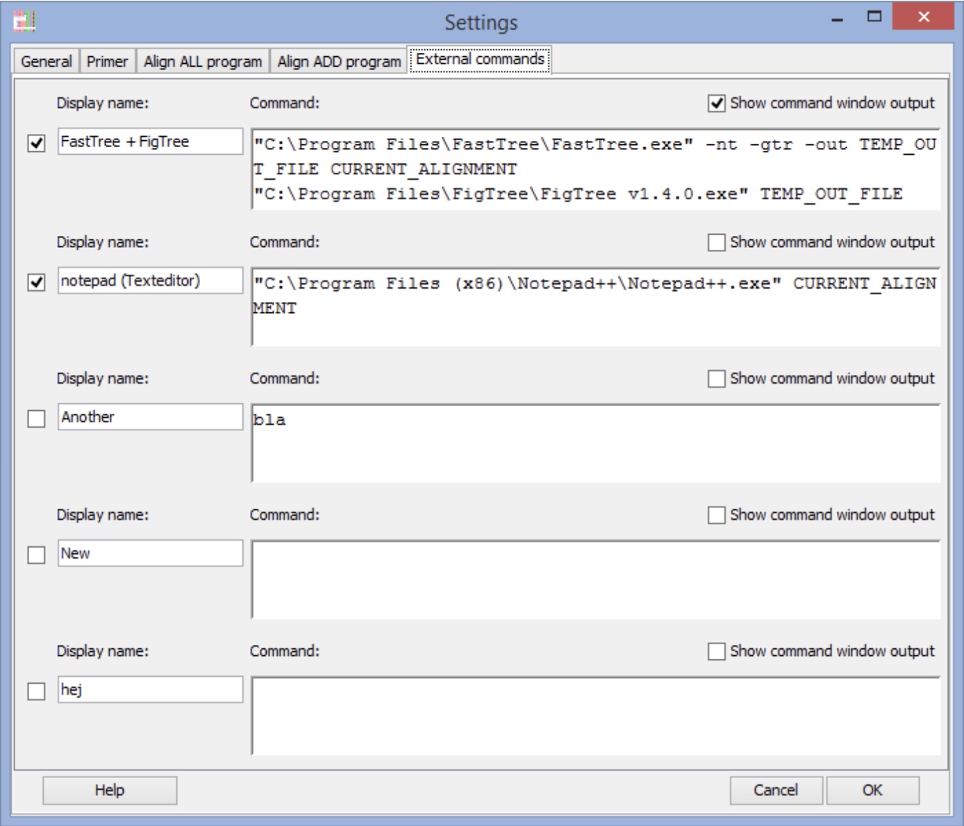The width and height of the screenshot is (964, 826).
Task: Click the application icon in the title bar
Action: (24, 22)
